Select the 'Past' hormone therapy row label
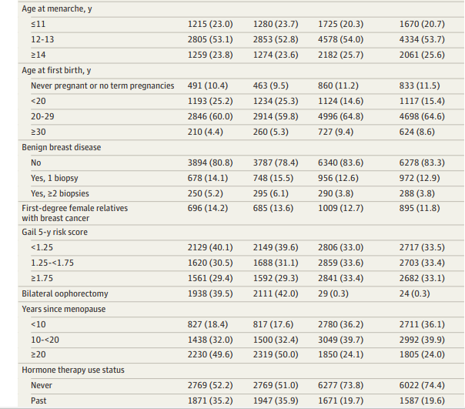The width and height of the screenshot is (465, 409). (x=40, y=400)
